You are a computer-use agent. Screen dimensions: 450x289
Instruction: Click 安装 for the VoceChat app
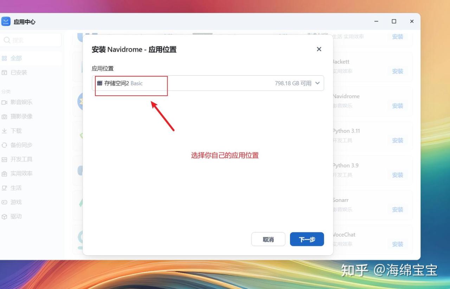point(398,244)
